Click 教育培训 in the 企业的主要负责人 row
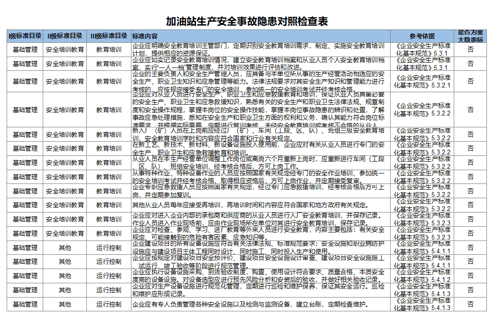 coord(109,81)
